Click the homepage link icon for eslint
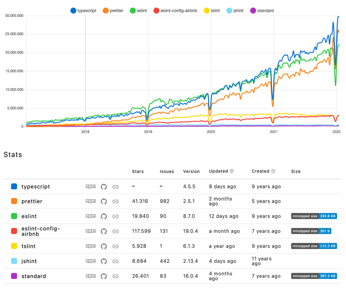The height and width of the screenshot is (288, 346). point(116,216)
